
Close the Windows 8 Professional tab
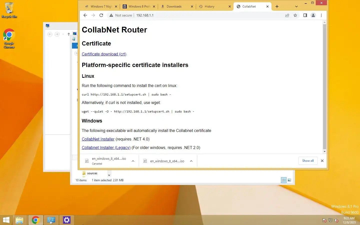pyautogui.click(x=154, y=6)
